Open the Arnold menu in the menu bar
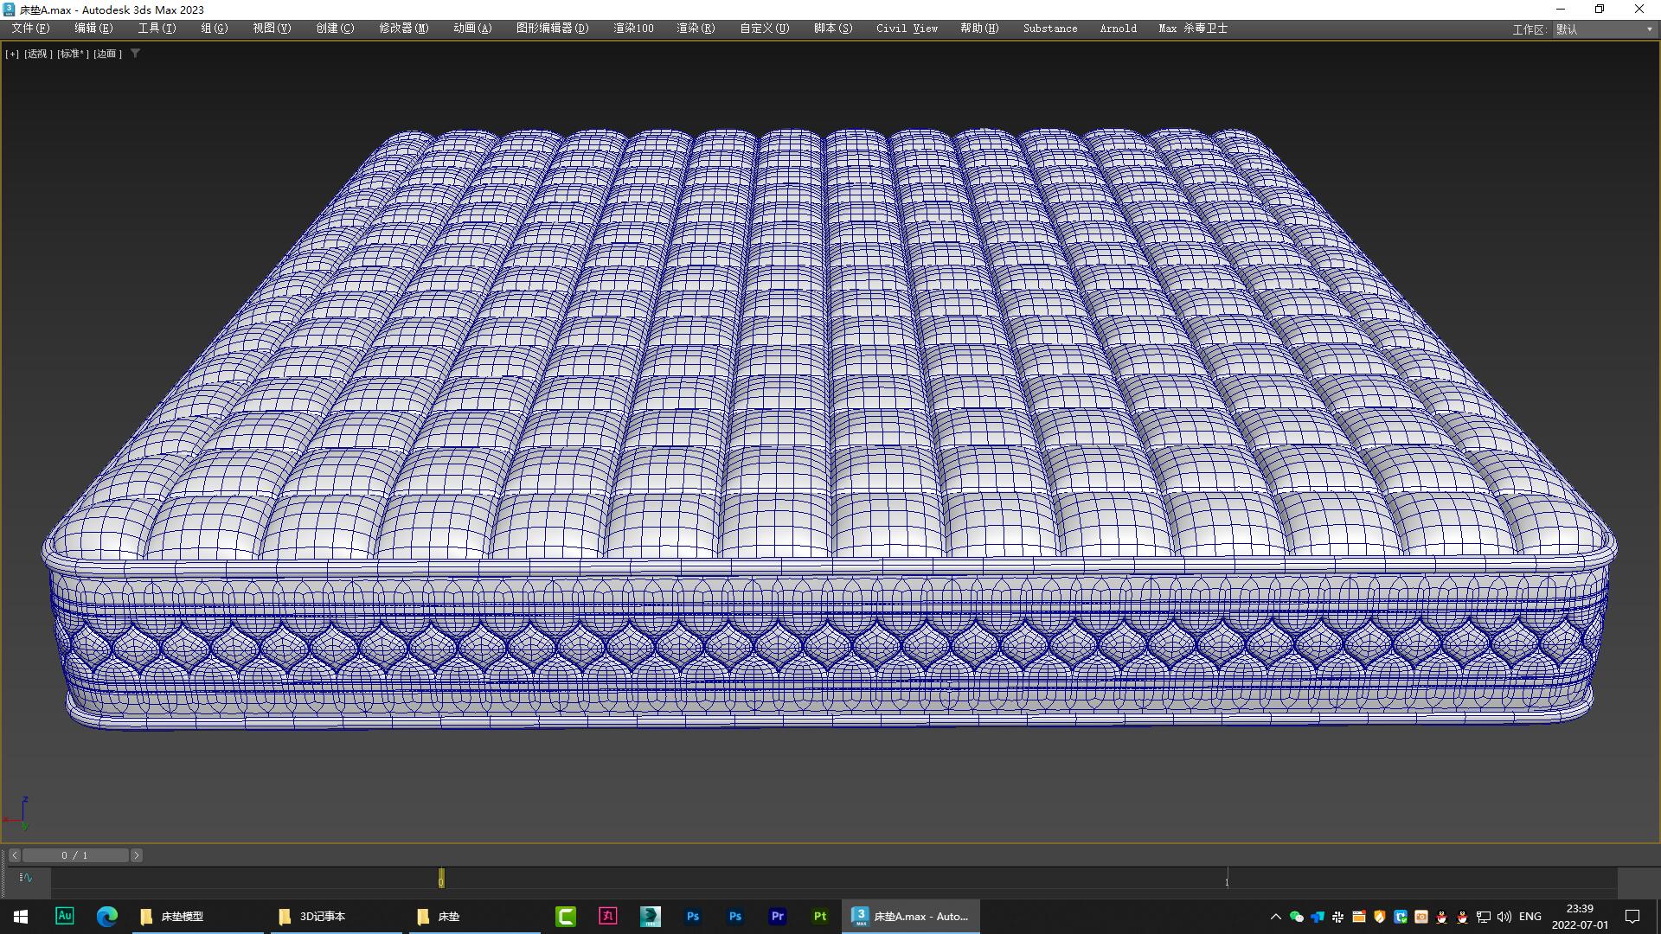 (1118, 28)
